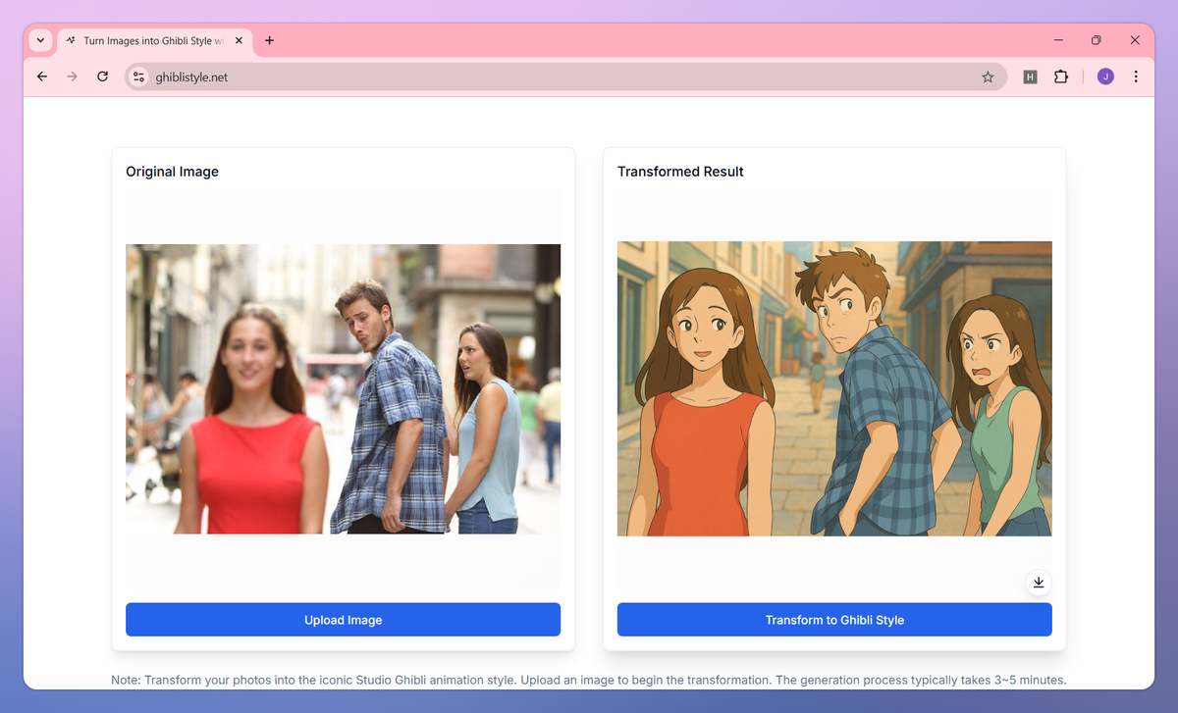The width and height of the screenshot is (1178, 713).
Task: Open the H extension icon
Action: tap(1030, 76)
